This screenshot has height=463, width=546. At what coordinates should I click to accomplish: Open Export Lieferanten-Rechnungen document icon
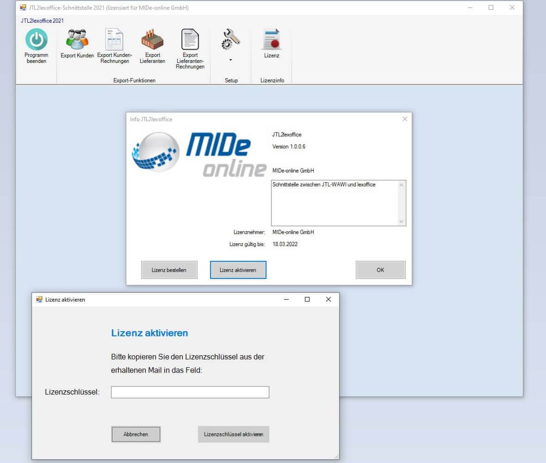190,39
